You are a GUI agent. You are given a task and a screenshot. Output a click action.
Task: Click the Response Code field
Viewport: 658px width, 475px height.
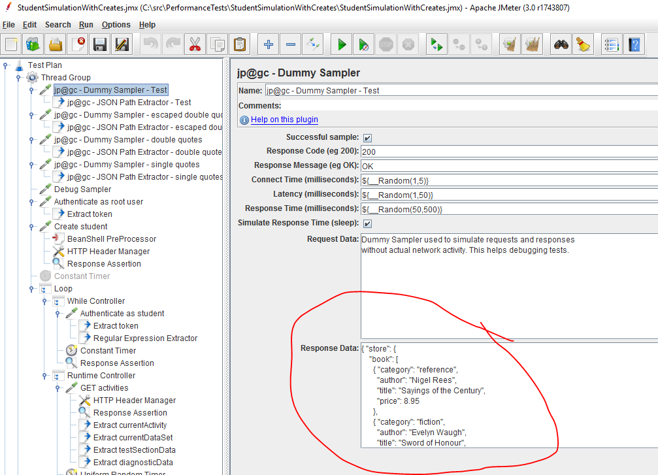click(509, 152)
